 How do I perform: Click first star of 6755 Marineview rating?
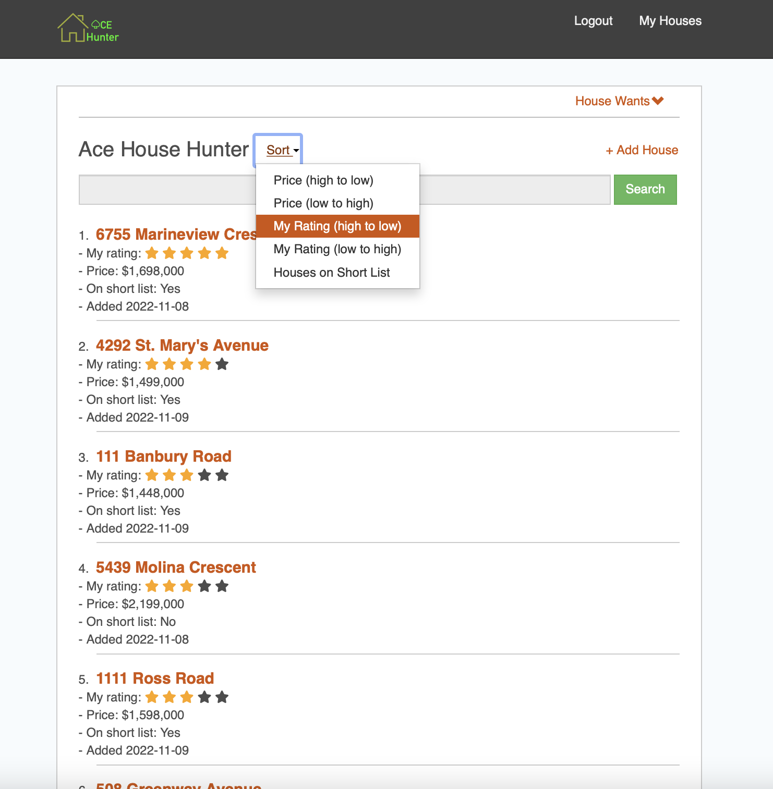click(152, 253)
